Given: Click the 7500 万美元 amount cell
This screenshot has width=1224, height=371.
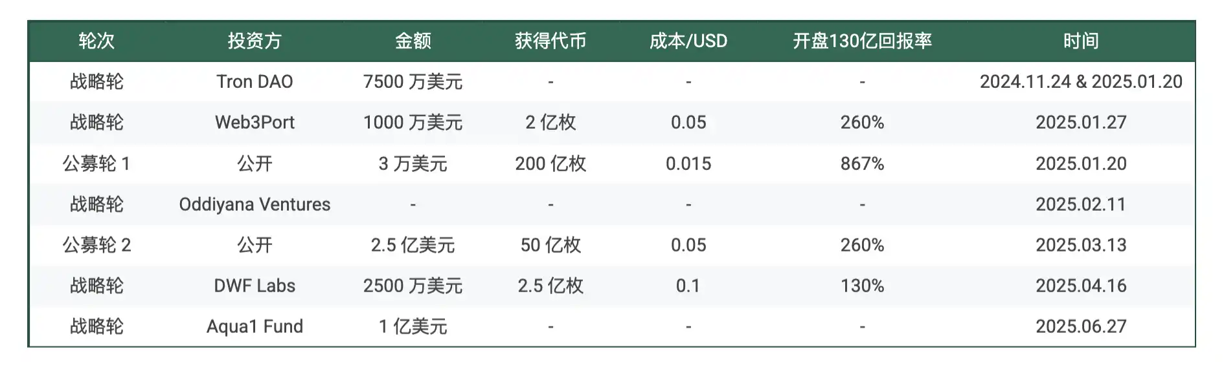Looking at the screenshot, I should [413, 82].
